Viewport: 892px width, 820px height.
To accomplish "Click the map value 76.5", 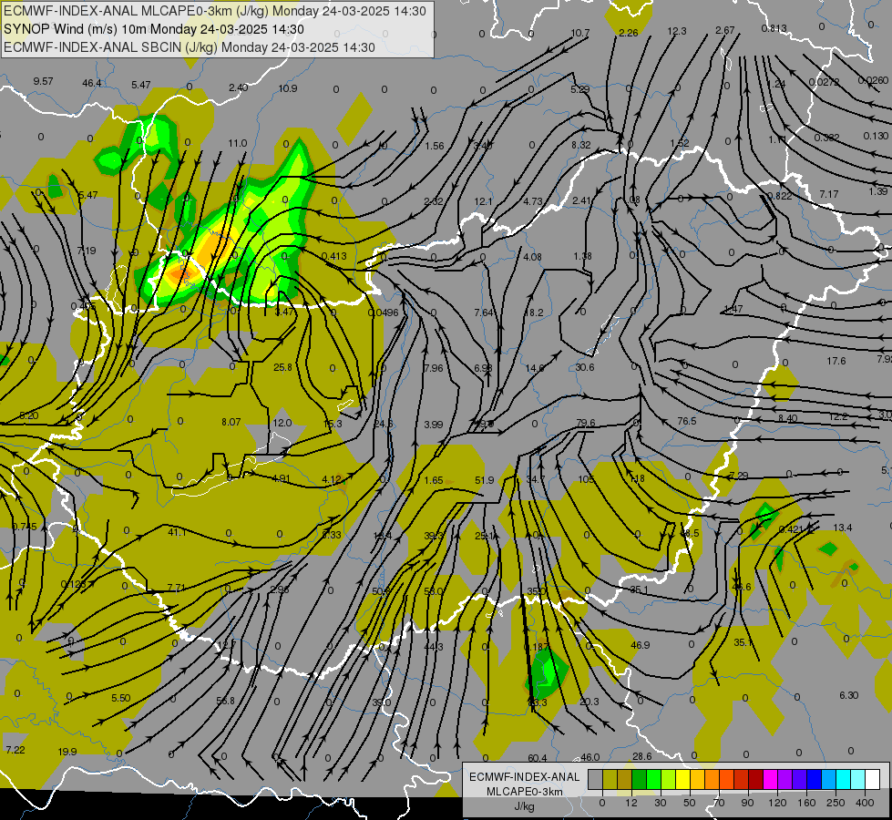I will [x=687, y=421].
